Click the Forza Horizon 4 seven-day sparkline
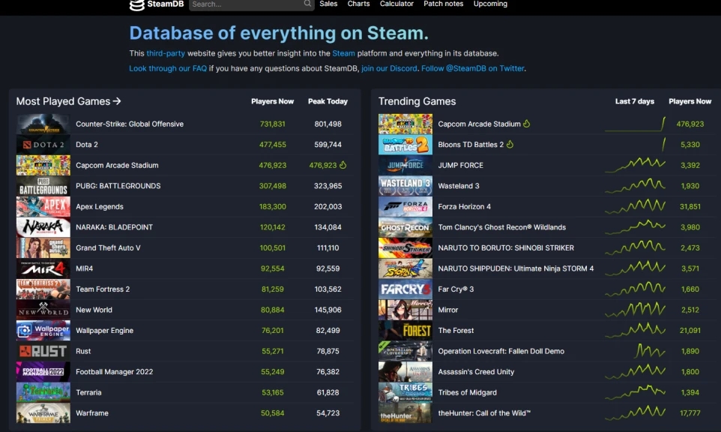Screen dimensions: 721x432 pos(635,206)
